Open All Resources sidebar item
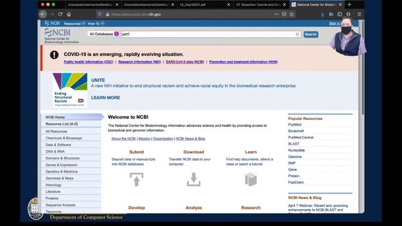The image size is (402, 226). (56, 131)
